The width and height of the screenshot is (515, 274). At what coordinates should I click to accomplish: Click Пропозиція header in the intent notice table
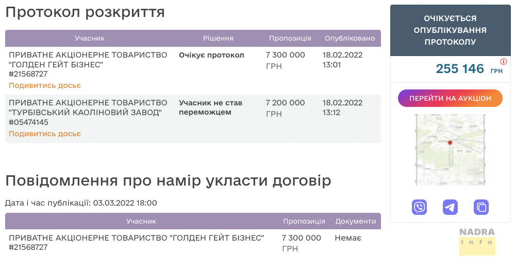(x=304, y=221)
